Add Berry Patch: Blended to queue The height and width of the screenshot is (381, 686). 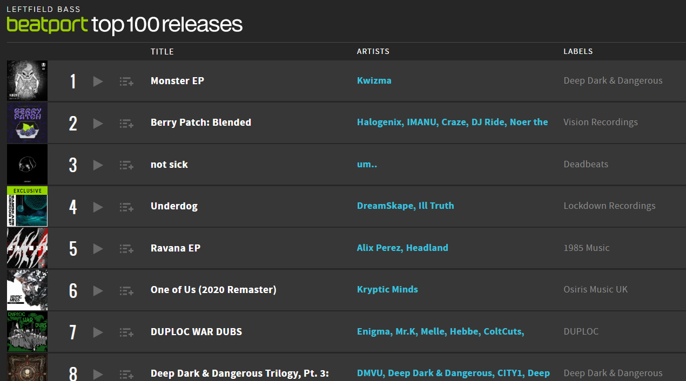(x=126, y=124)
